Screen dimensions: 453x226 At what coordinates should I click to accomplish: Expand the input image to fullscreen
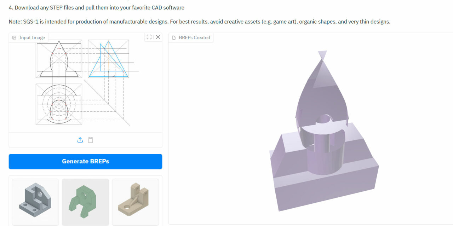[x=149, y=37]
